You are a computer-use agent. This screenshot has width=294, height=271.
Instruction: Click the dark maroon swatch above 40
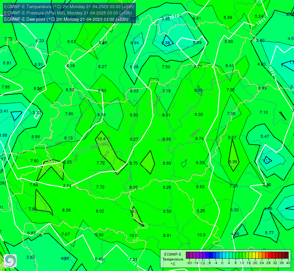[287, 255]
